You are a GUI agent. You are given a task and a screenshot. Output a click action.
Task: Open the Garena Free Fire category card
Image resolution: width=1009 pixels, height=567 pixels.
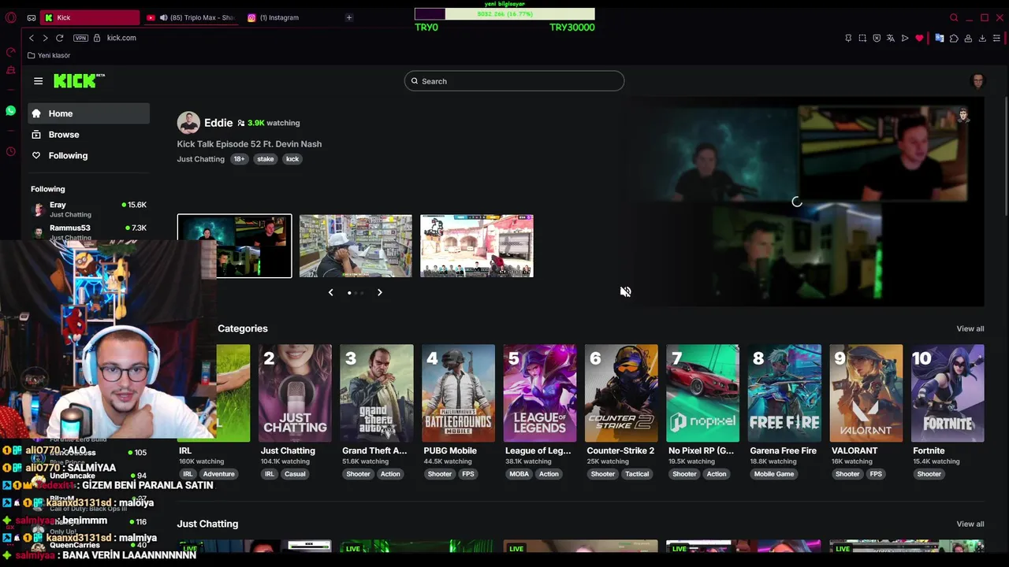[784, 393]
